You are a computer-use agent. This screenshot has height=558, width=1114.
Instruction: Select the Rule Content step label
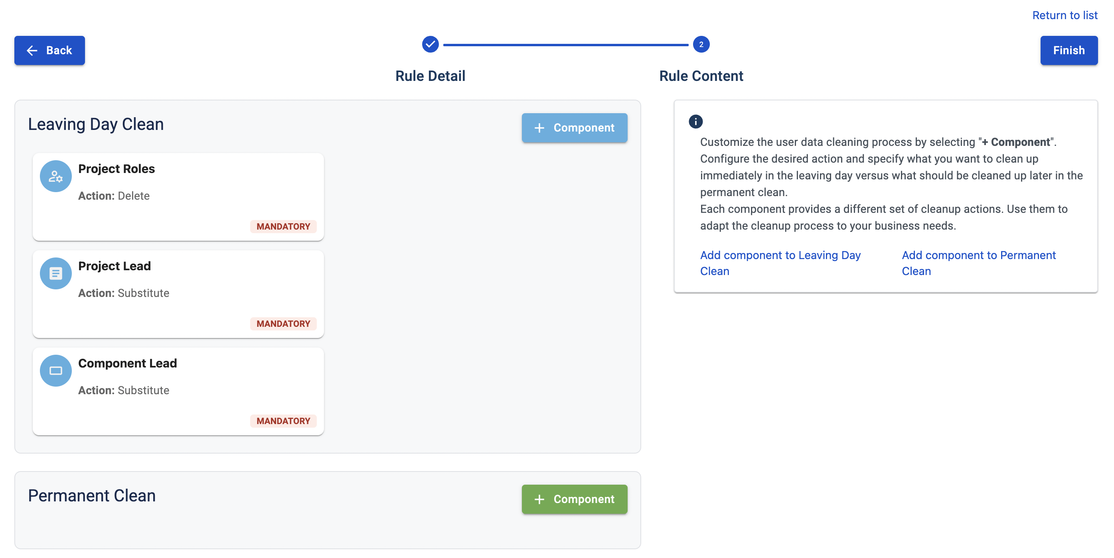701,76
